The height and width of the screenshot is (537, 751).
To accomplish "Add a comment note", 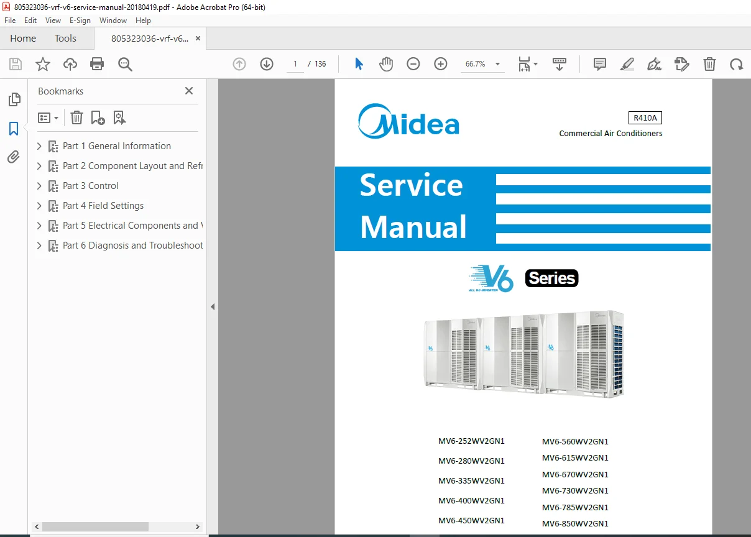I will click(600, 64).
